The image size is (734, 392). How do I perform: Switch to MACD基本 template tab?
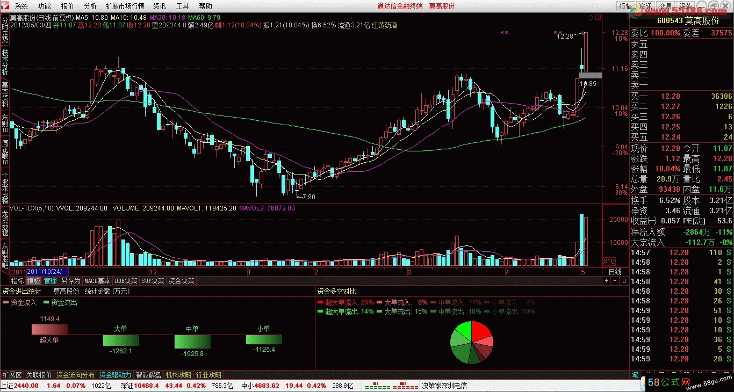point(97,281)
